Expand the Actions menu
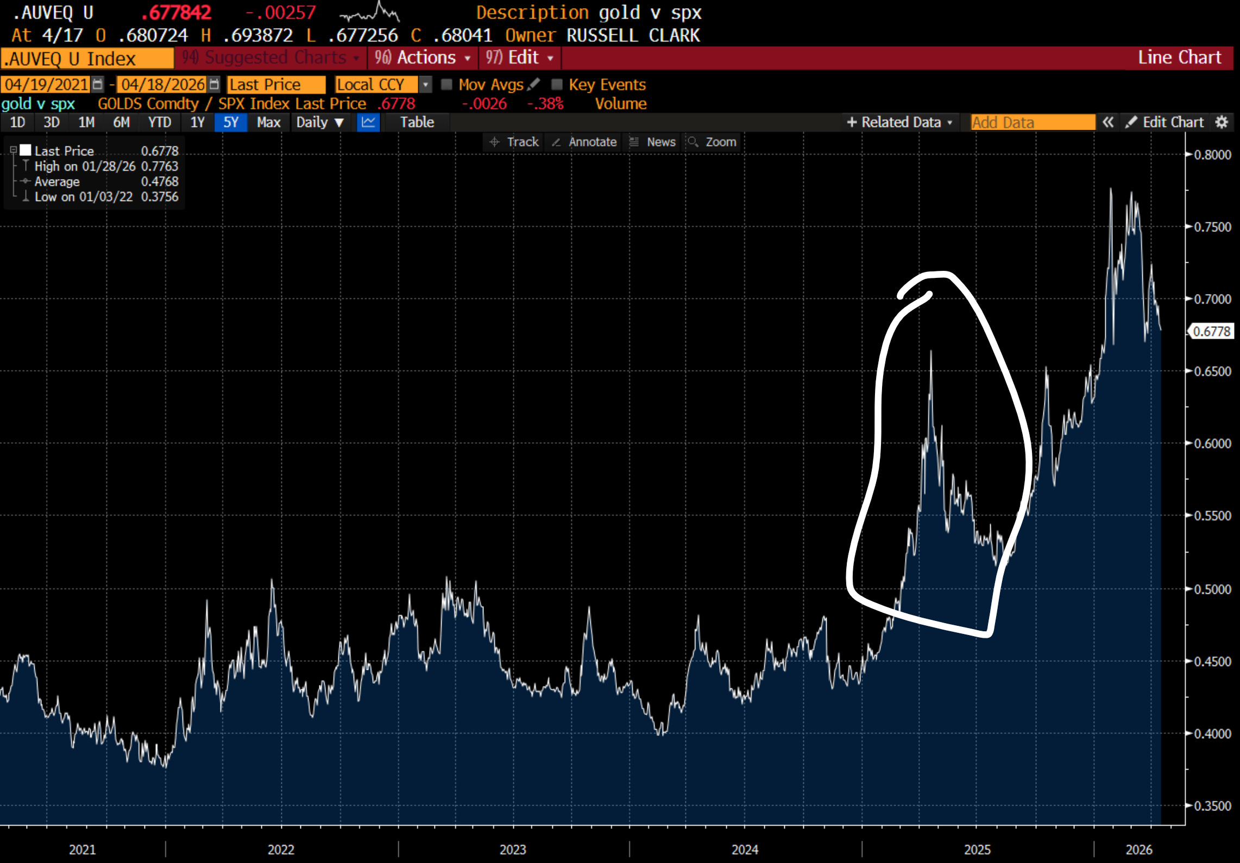1240x863 pixels. tap(423, 58)
